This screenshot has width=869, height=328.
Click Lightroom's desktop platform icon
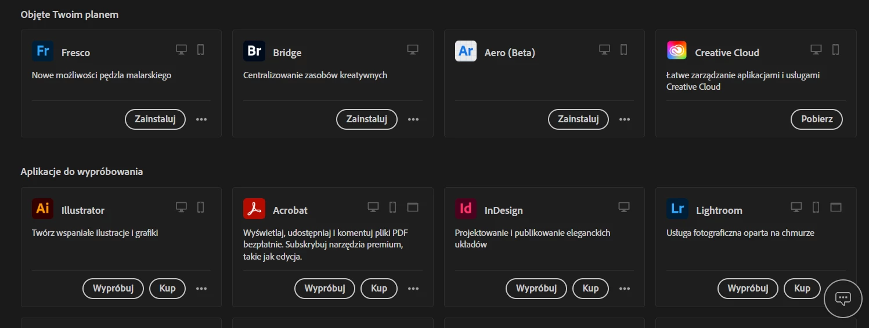[796, 207]
